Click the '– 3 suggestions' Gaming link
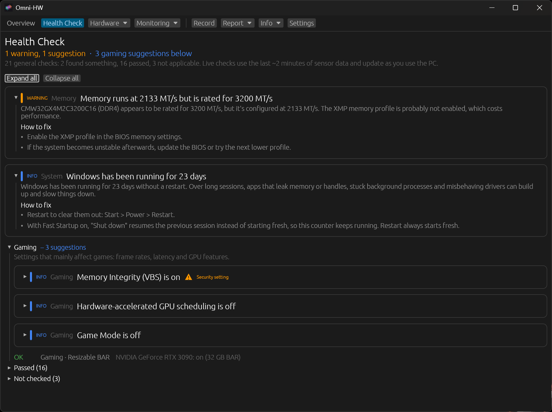 [63, 247]
